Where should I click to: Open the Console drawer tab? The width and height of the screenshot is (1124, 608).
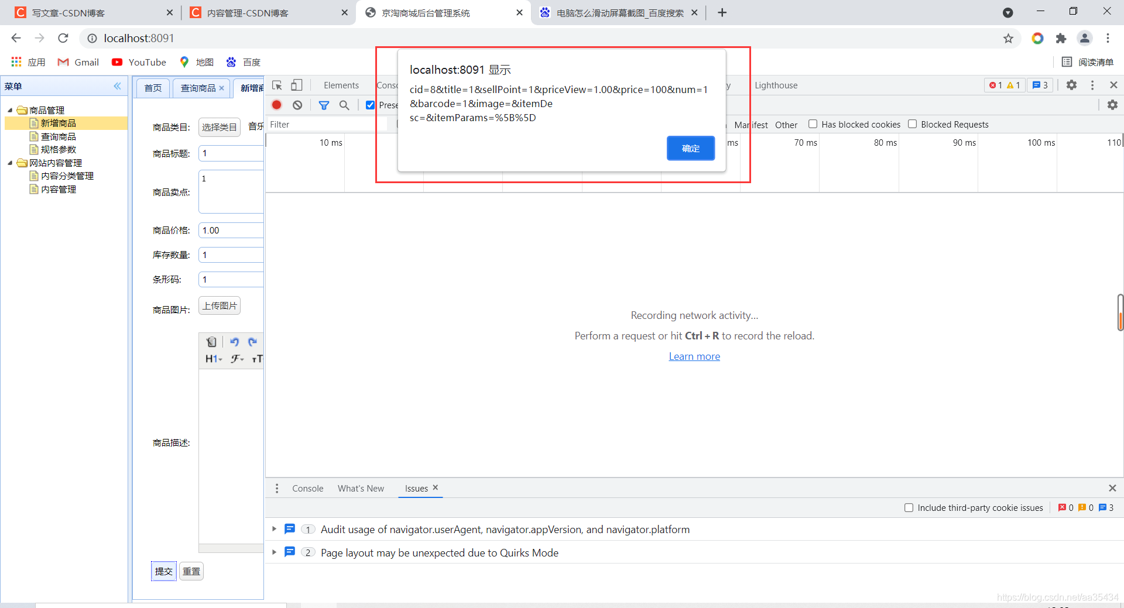click(x=307, y=488)
